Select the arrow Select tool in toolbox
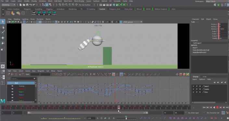Screen dimensions: 229x121 (x=3, y=22)
